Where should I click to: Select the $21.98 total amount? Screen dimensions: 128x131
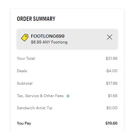(x=111, y=58)
